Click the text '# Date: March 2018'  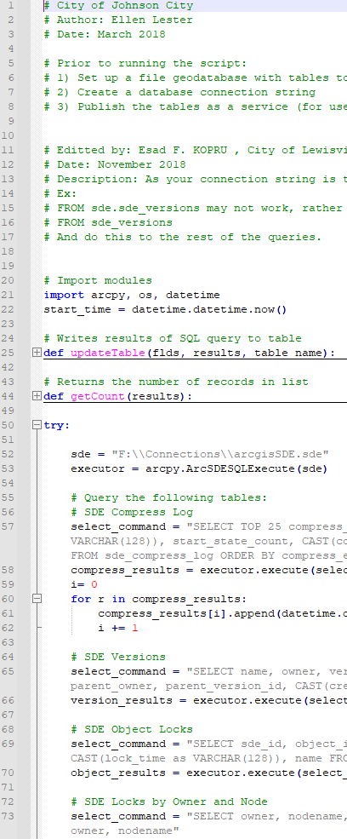click(105, 35)
